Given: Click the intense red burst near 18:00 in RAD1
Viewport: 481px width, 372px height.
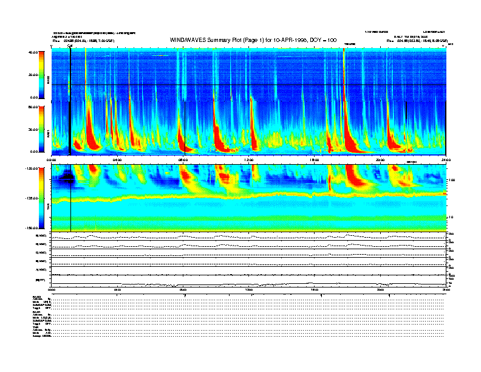Looking at the screenshot, I should (350, 137).
